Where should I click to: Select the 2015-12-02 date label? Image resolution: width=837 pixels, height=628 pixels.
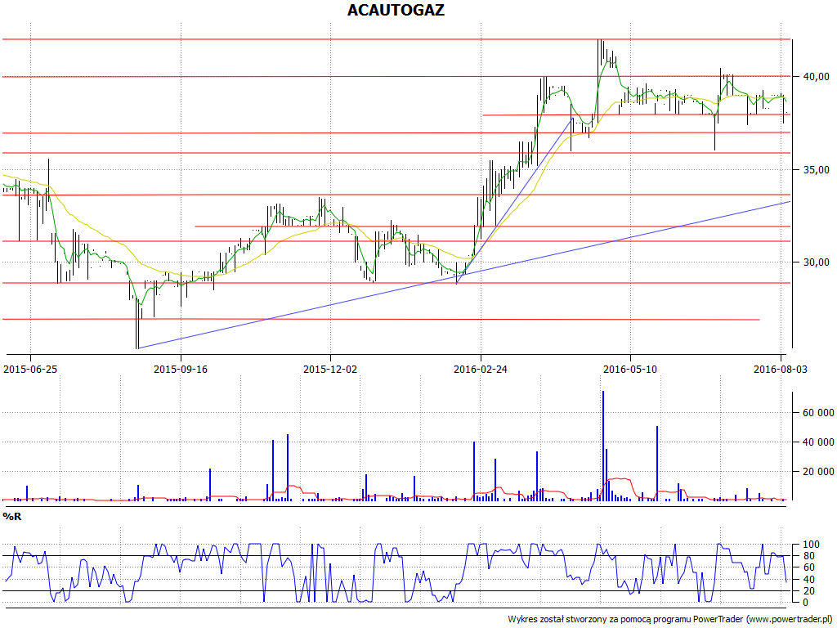click(x=330, y=370)
